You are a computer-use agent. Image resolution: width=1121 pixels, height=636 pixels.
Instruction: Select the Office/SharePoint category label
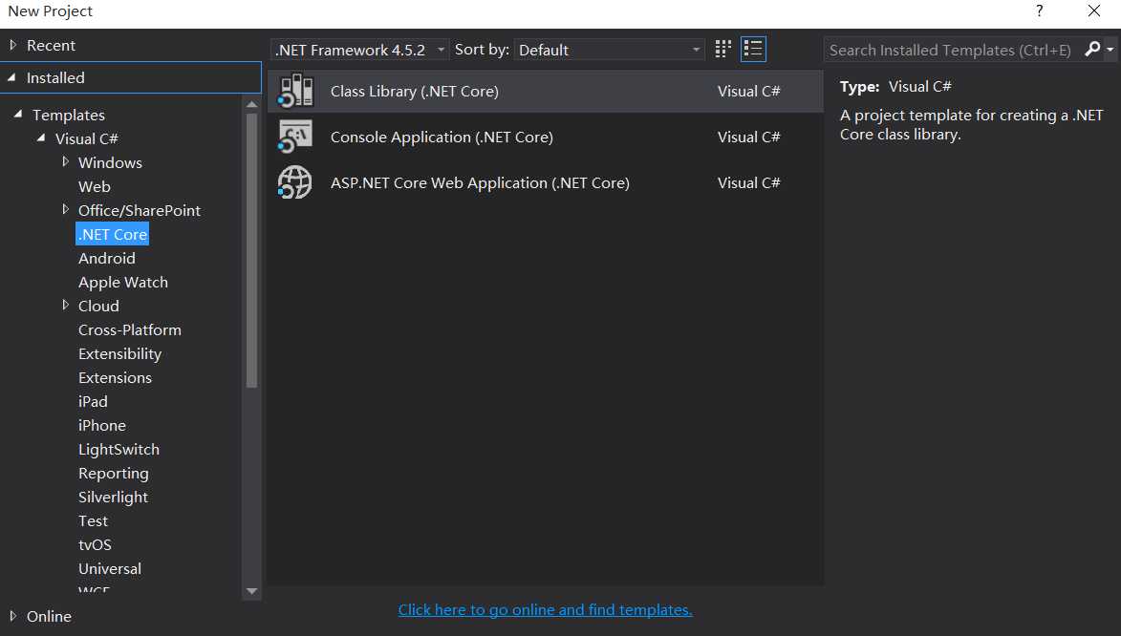pos(140,210)
